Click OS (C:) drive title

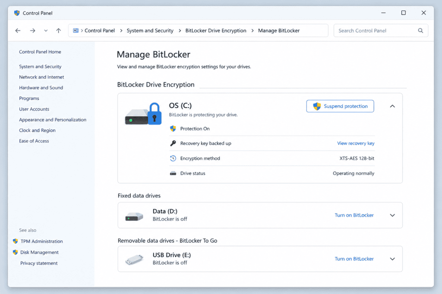click(x=180, y=105)
